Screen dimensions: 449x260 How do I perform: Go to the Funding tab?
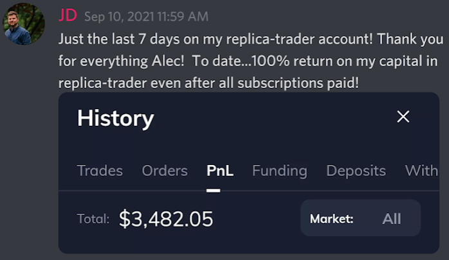click(x=280, y=171)
